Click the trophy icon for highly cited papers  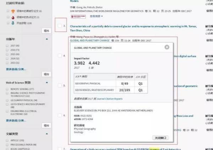point(13,11)
